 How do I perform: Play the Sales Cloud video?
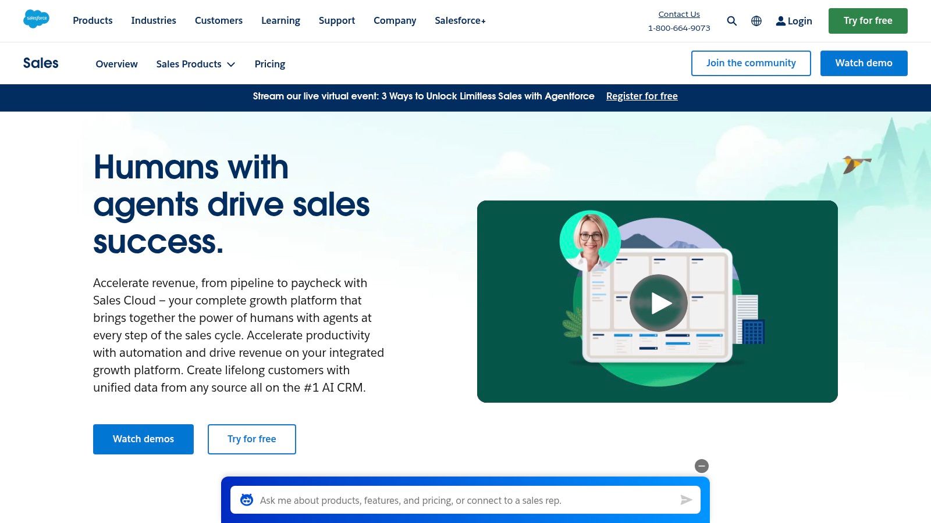coord(658,303)
